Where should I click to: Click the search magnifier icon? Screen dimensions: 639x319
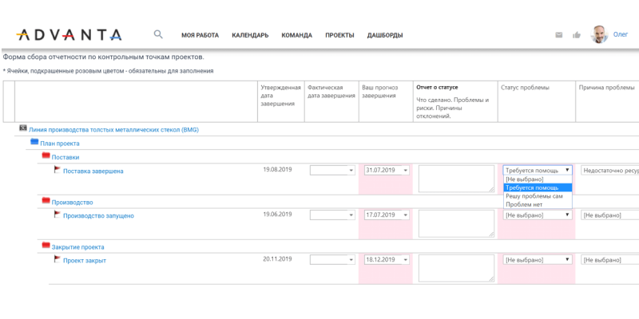tap(158, 34)
